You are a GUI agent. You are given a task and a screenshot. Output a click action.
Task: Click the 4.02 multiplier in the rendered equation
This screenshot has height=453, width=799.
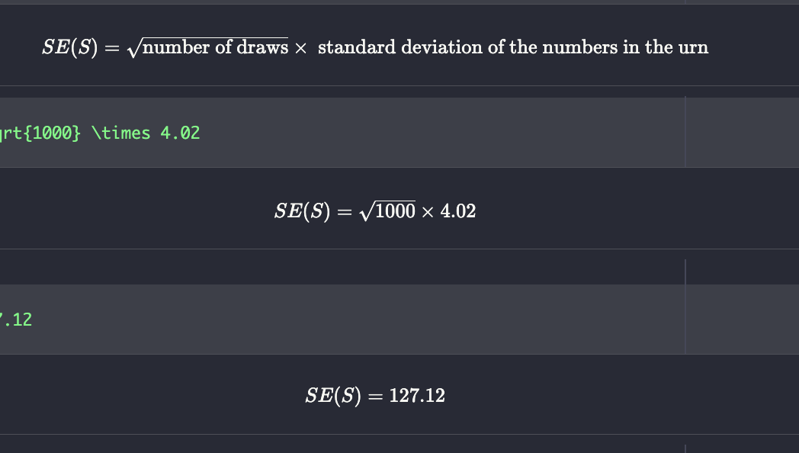tap(458, 211)
